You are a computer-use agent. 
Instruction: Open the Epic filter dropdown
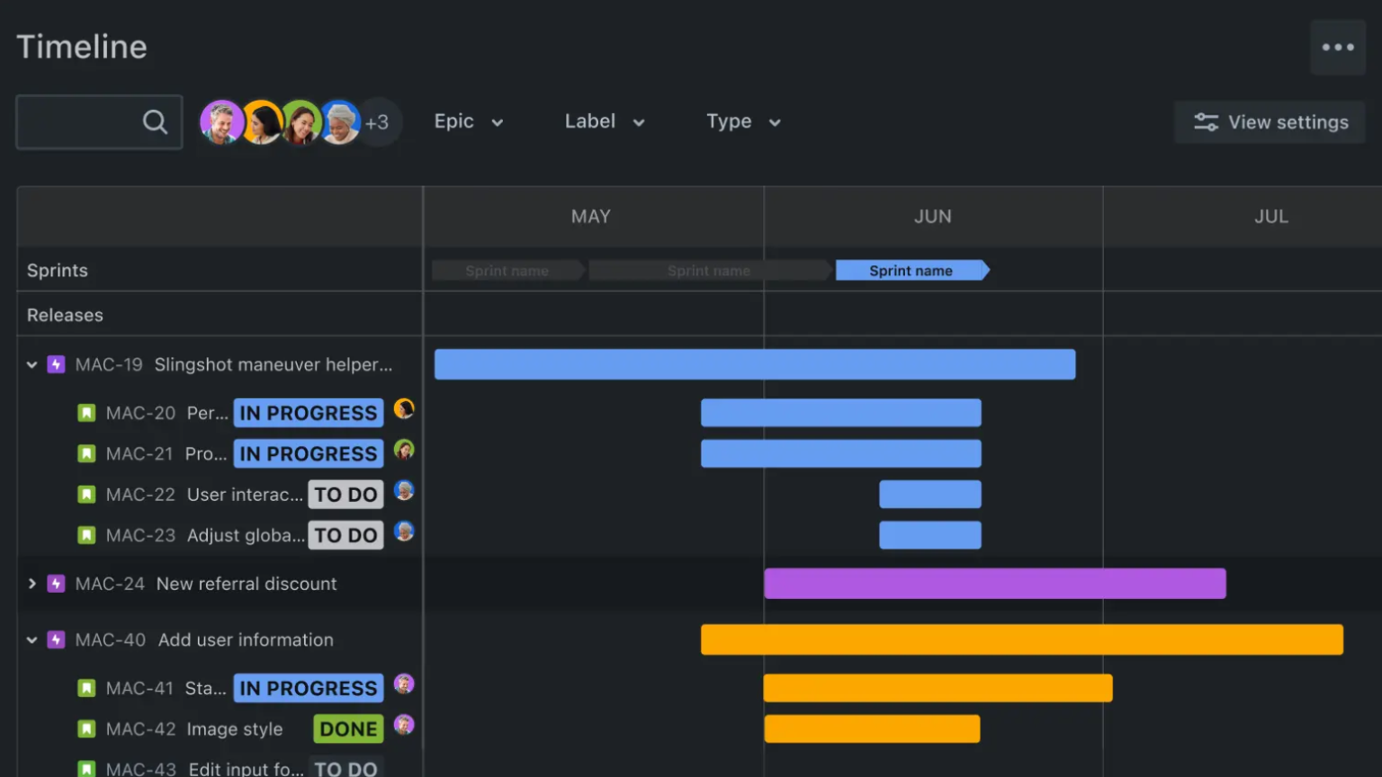coord(468,121)
